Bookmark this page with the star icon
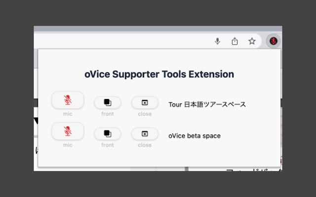This screenshot has width=316, height=197. click(x=252, y=41)
